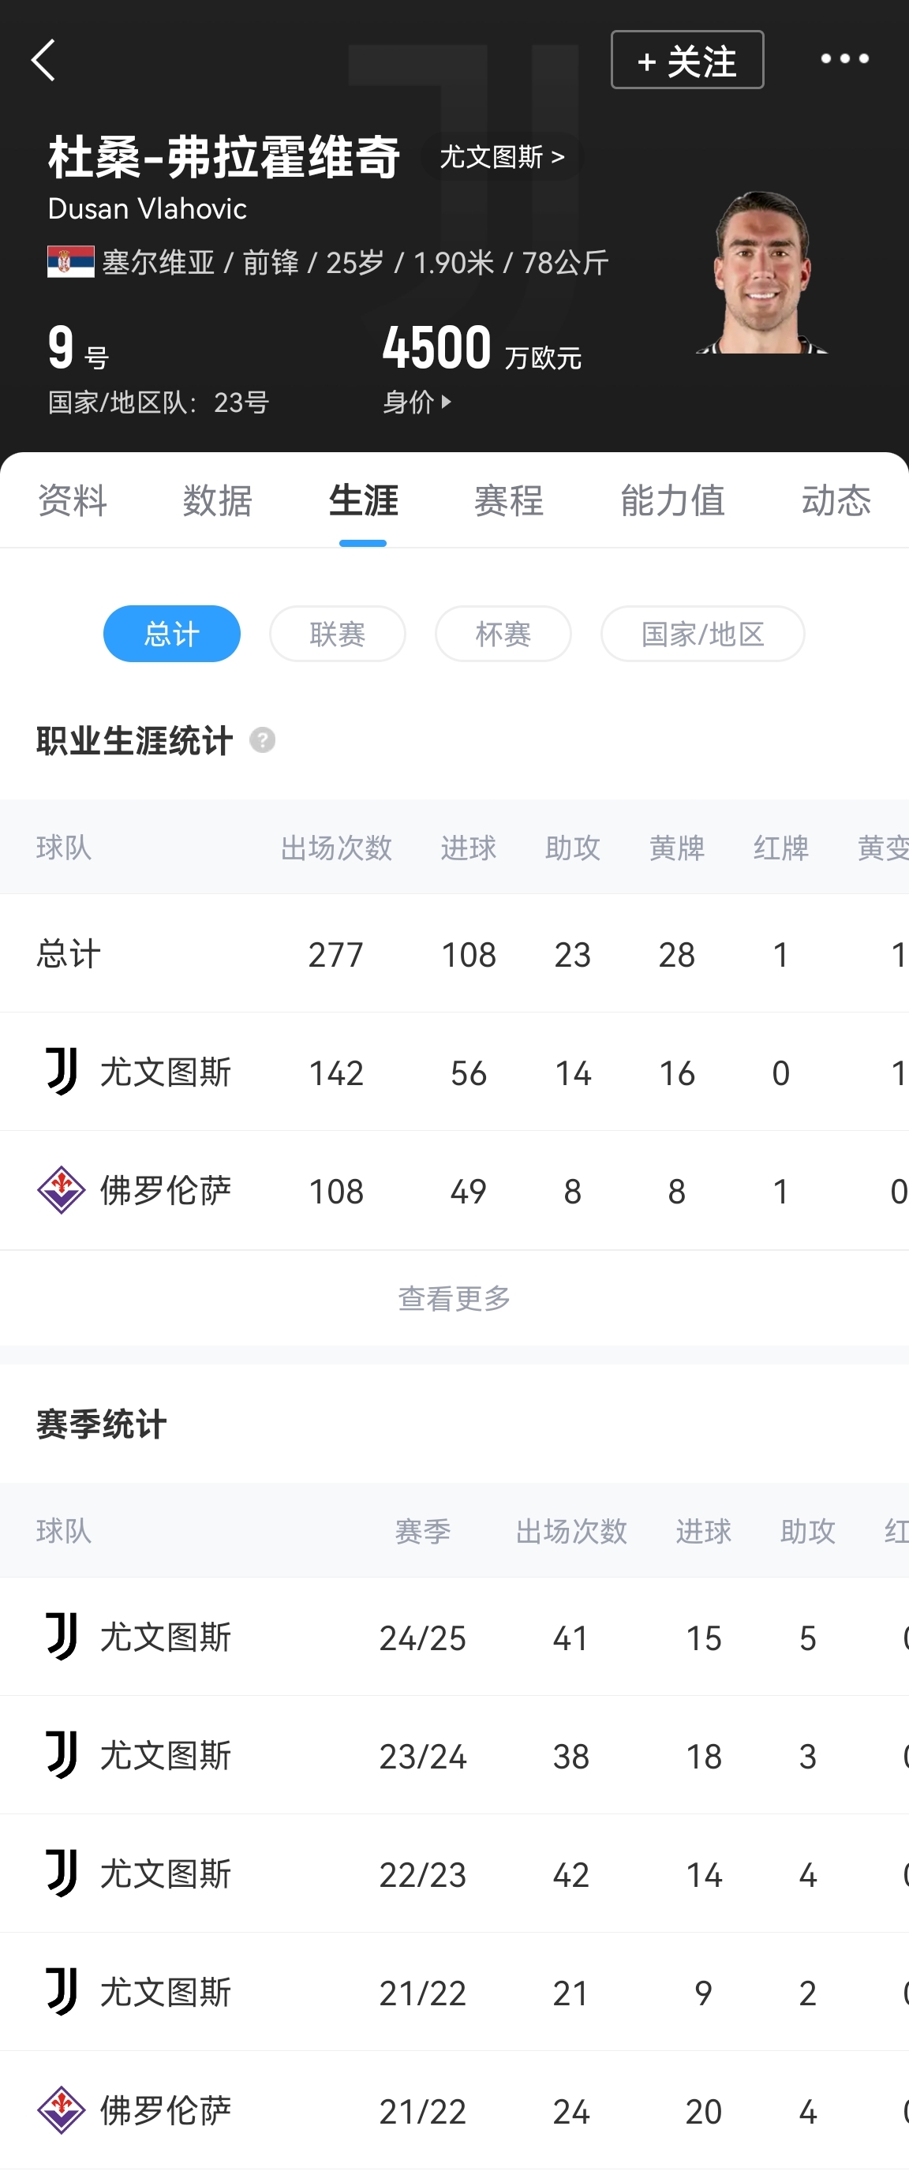Tap the Serbia flag icon

[71, 262]
